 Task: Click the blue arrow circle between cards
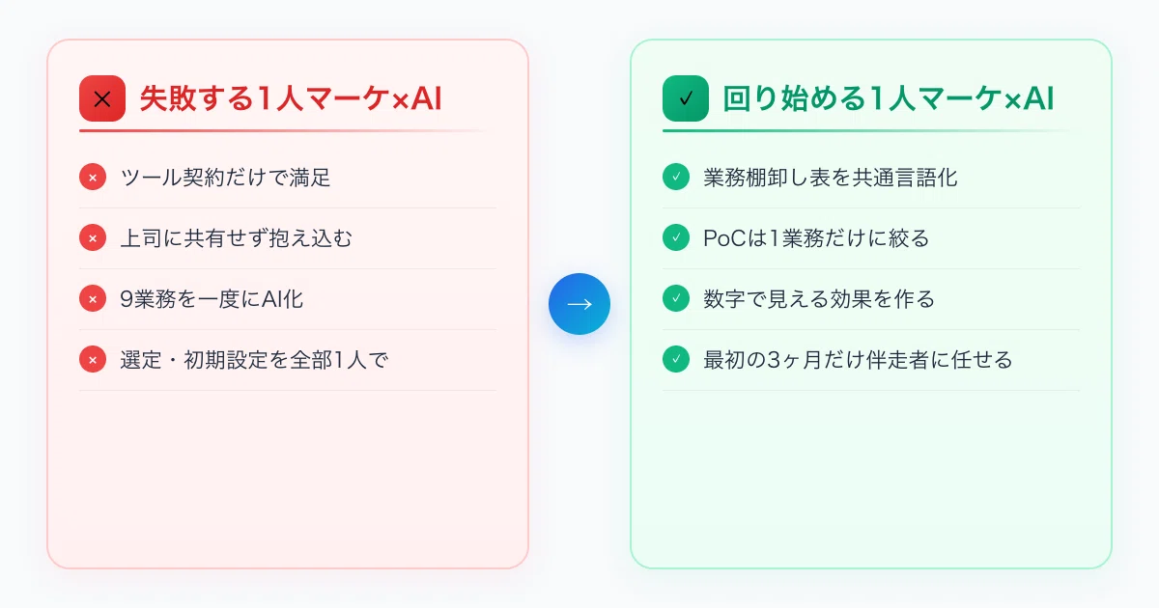click(579, 304)
